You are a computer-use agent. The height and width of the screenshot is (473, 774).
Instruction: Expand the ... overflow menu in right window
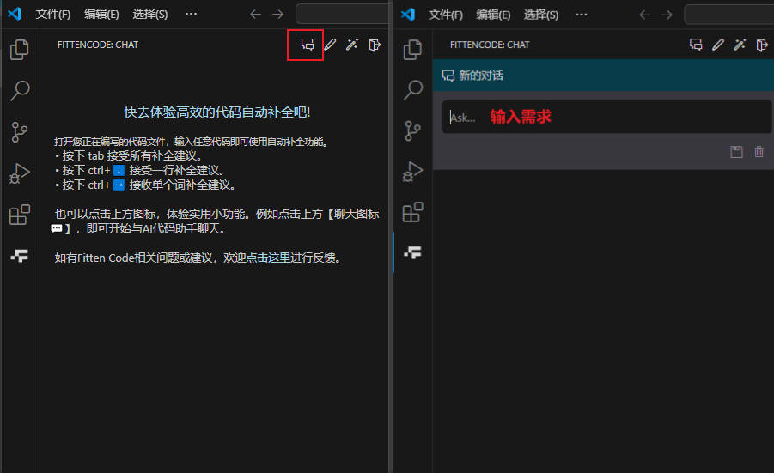582,15
